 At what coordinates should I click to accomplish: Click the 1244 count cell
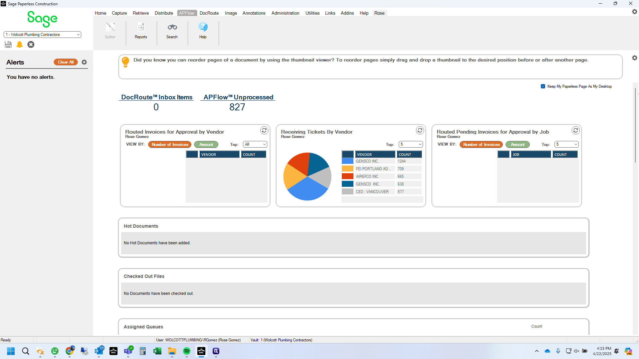coord(409,161)
